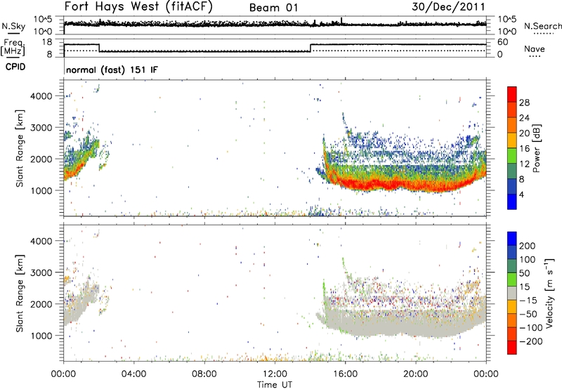Image resolution: width=562 pixels, height=389 pixels.
Task: Click the 'Velocity [m s-1]' colorbar label
Action: 549,293
